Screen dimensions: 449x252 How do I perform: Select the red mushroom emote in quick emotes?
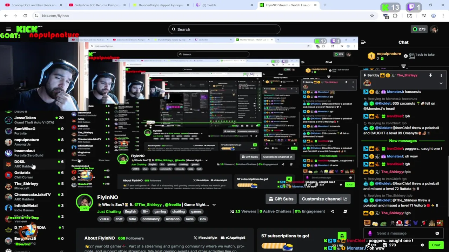(400, 223)
